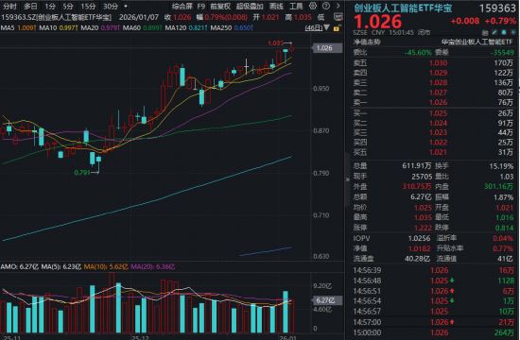Open the 前复权 price adjustment dropdown
The image size is (520, 340).
click(x=220, y=7)
